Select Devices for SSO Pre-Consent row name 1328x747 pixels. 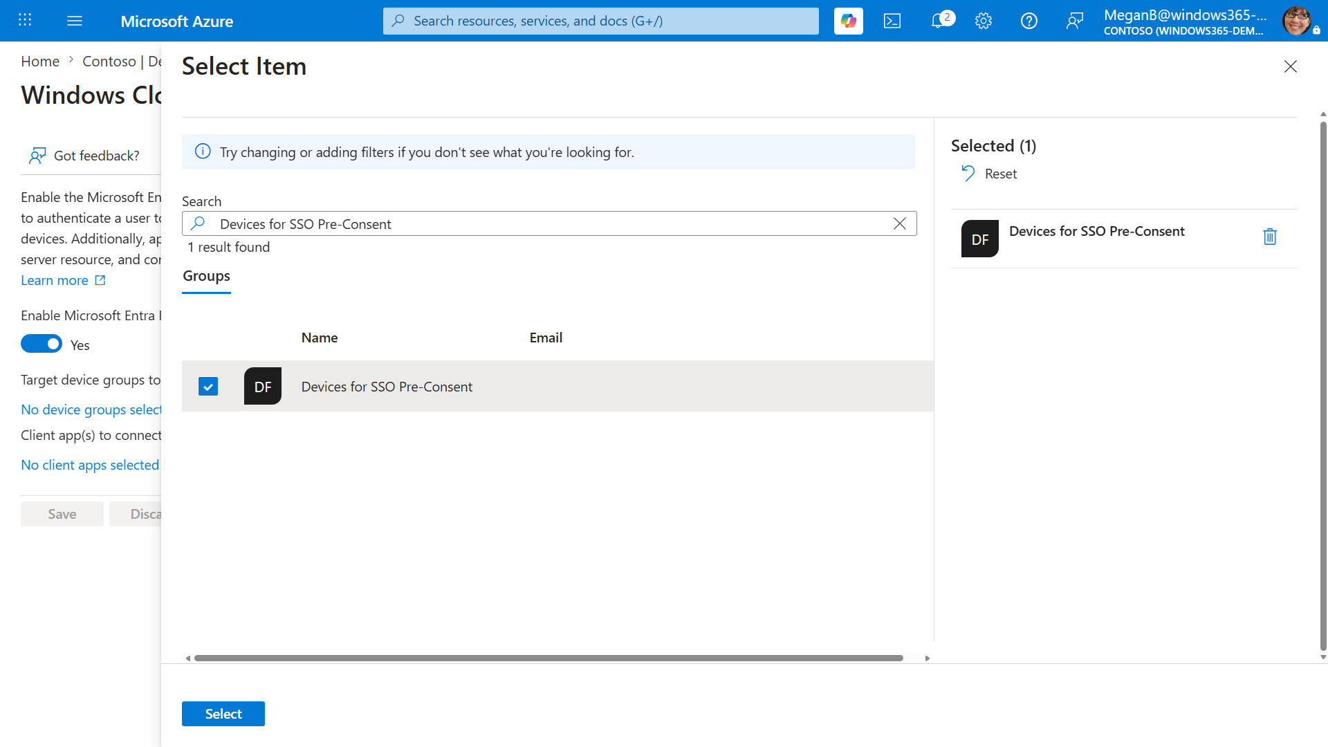click(387, 387)
